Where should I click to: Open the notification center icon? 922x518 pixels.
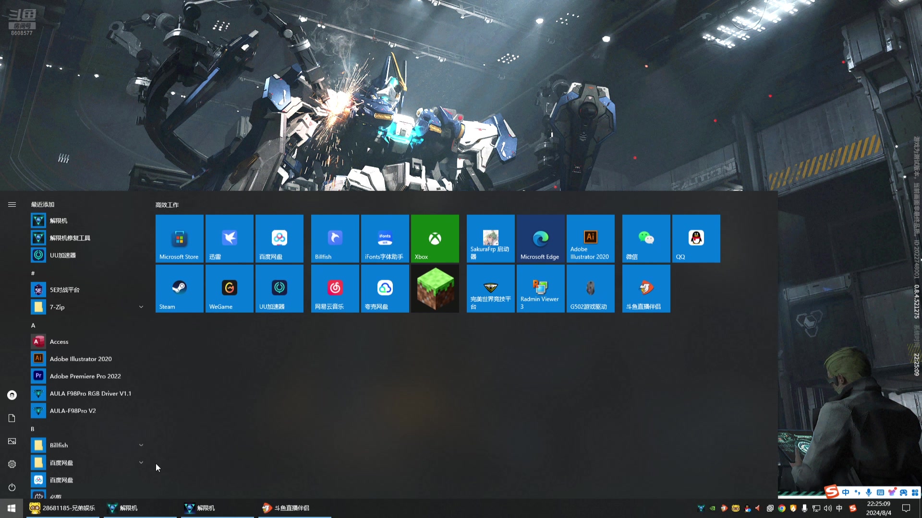(x=906, y=508)
